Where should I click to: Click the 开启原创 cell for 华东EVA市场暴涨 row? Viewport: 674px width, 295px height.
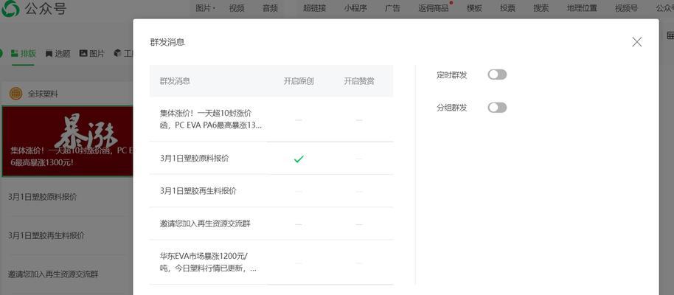click(299, 263)
